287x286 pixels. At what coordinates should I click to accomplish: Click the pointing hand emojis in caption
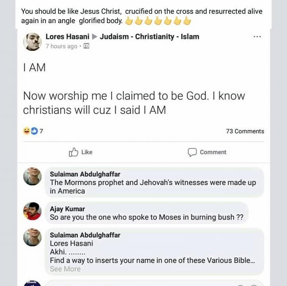[158, 21]
